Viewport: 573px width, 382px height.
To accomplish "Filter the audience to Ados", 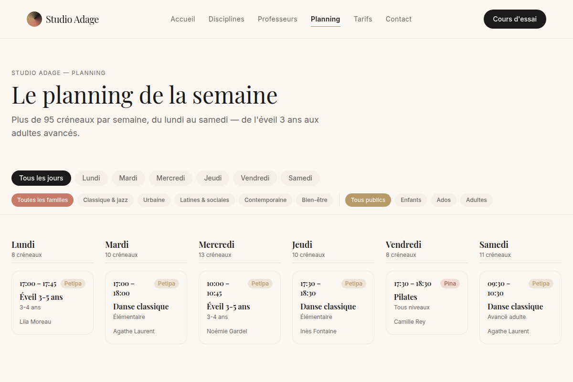I will click(x=444, y=200).
